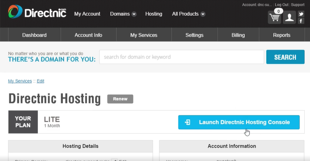Open the Facebook icon link

pos(301,21)
